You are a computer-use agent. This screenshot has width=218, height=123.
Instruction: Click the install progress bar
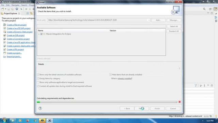pos(107,102)
